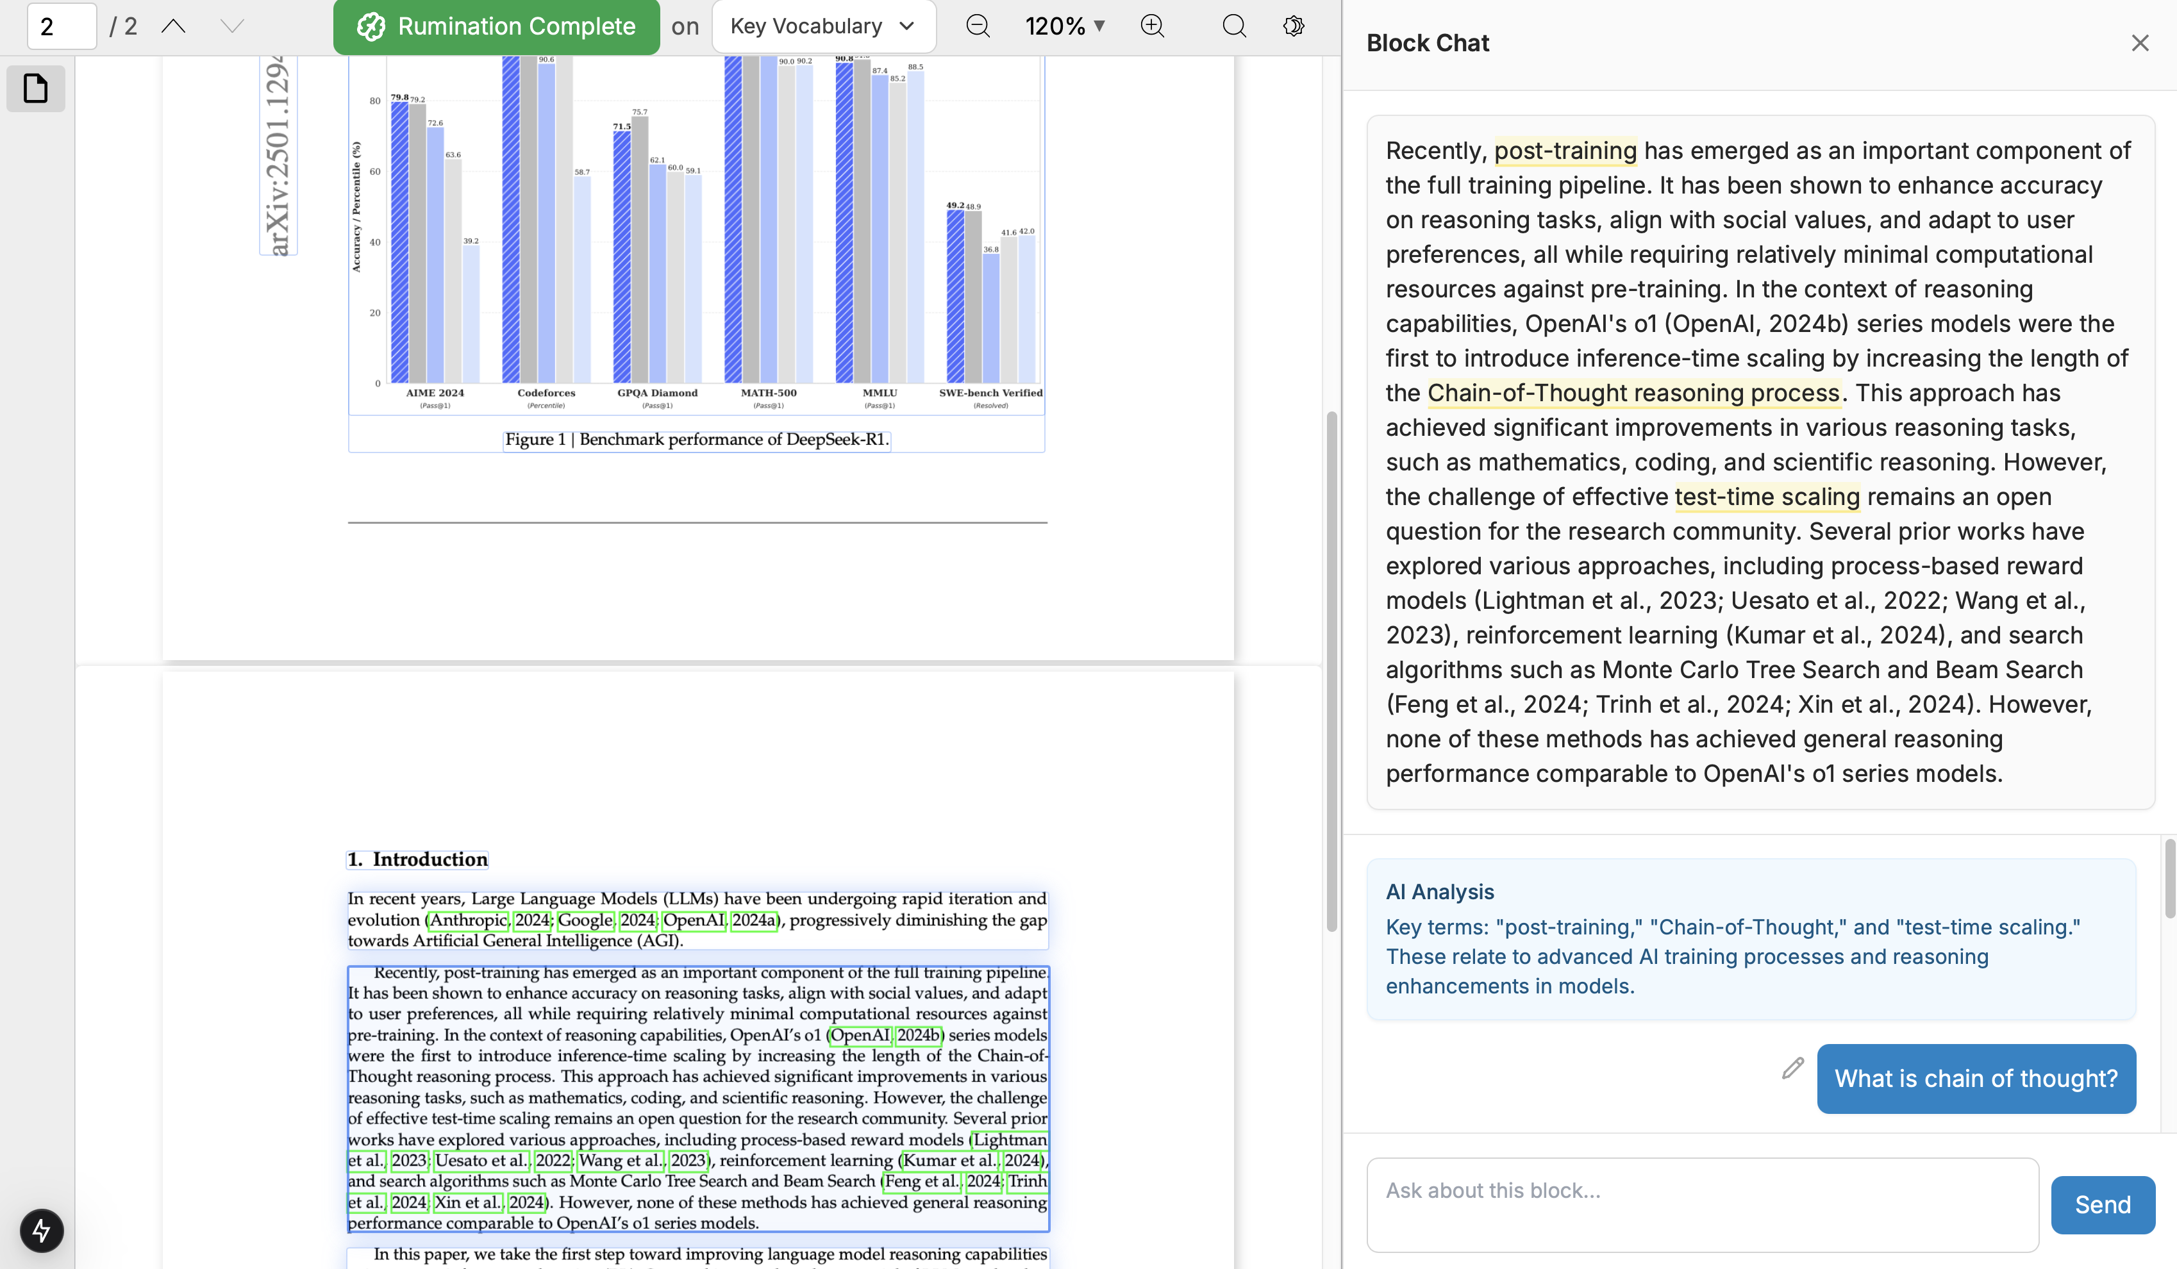Open the document search icon
This screenshot has width=2177, height=1269.
coord(1235,26)
